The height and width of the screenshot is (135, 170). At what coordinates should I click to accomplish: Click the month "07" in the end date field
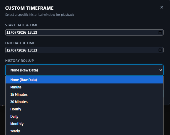pyautogui.click(x=14, y=50)
